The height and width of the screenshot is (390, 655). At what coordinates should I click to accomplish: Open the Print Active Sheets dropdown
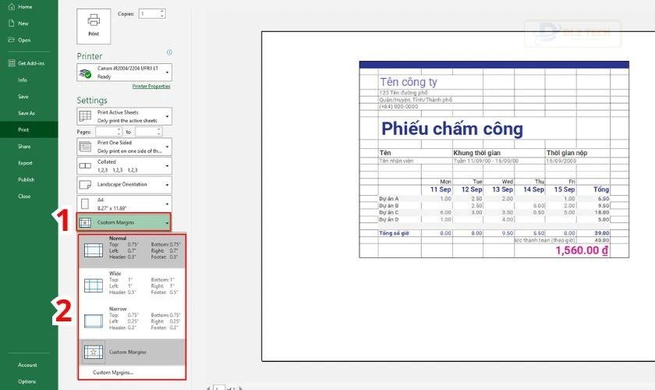pyautogui.click(x=168, y=116)
